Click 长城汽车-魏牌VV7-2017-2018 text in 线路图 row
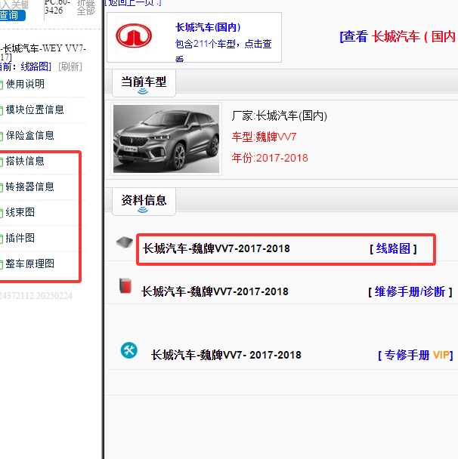This screenshot has height=459, width=458. (x=216, y=249)
